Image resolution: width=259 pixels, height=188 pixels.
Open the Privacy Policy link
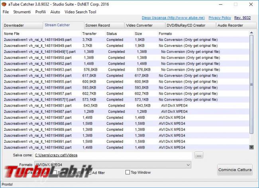[220, 18]
